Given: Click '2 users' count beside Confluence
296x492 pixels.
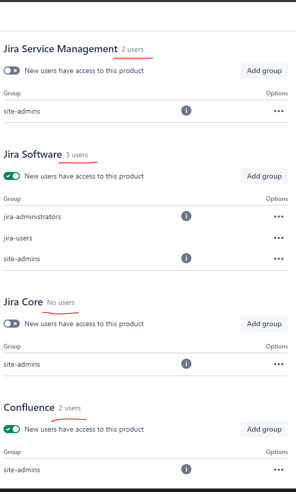Looking at the screenshot, I should [70, 408].
